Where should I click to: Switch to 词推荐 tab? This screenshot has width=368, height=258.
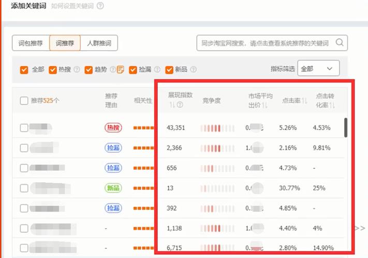click(65, 43)
